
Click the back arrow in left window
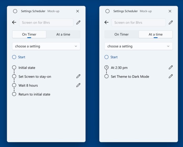(x=14, y=22)
